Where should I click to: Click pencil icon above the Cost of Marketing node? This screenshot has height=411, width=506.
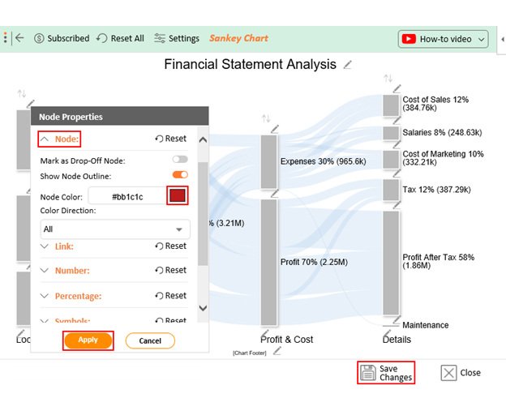tap(397, 144)
